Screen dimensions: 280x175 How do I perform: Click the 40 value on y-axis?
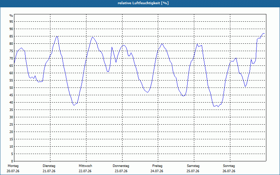[x=11, y=103]
